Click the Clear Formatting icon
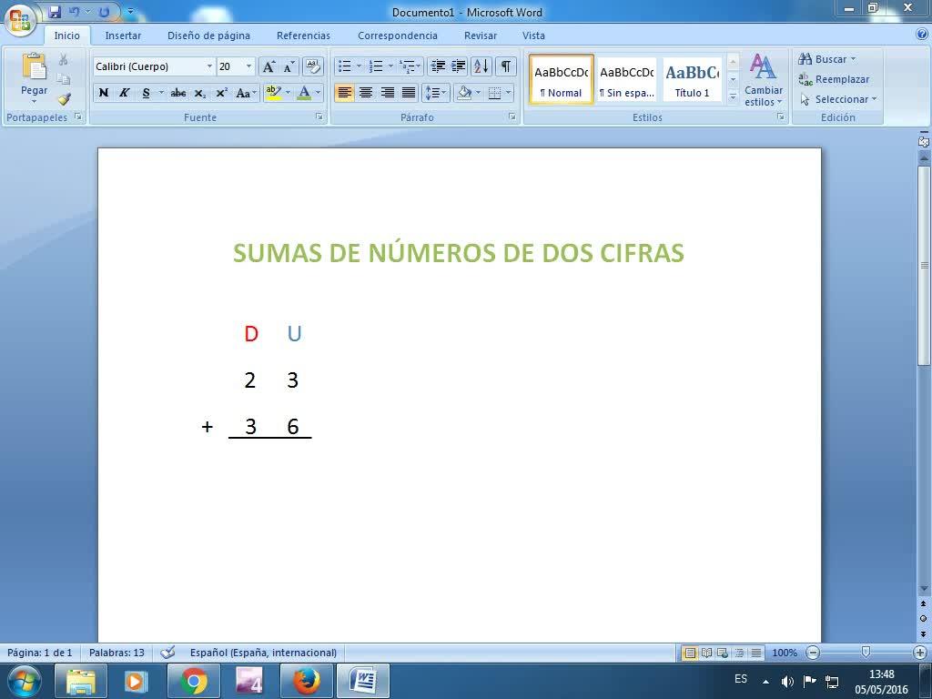Viewport: 932px width, 699px height. click(x=313, y=66)
